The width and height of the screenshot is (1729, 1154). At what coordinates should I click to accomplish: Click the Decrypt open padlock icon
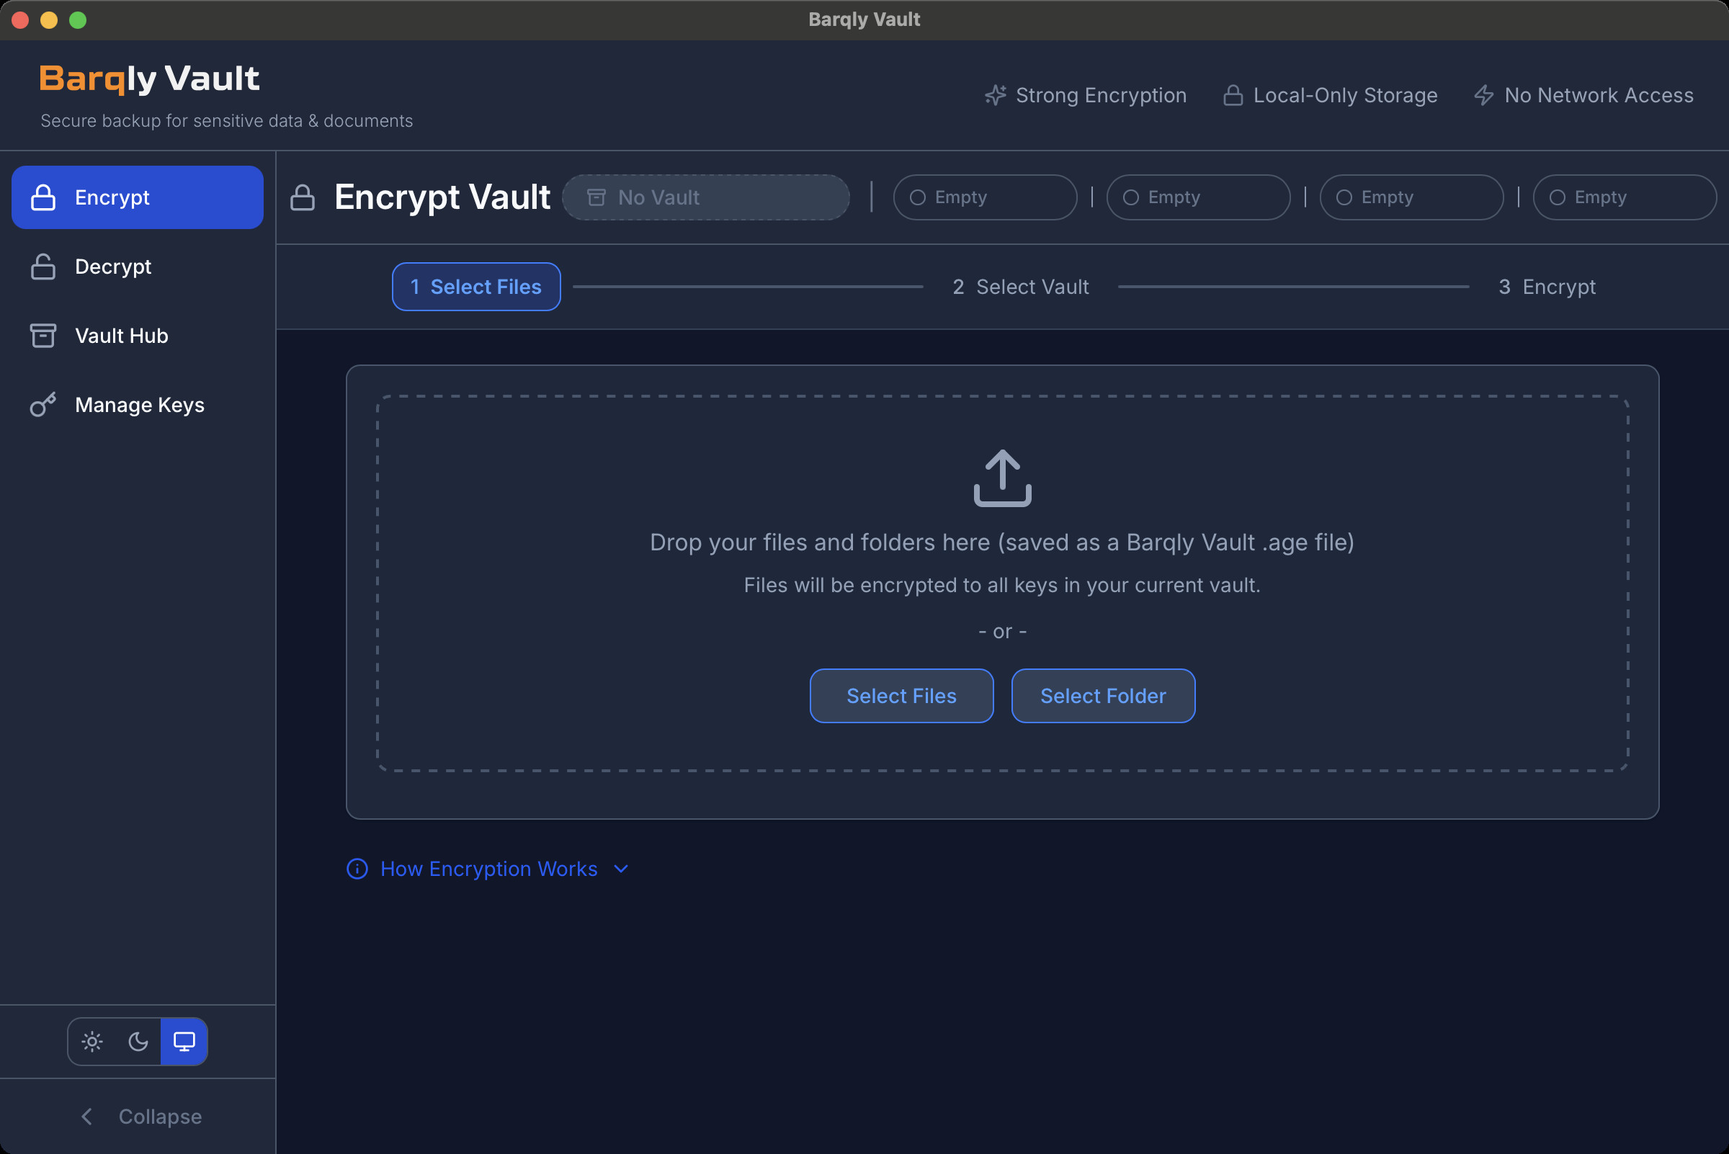43,267
